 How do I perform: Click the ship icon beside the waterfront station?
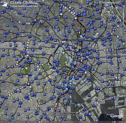coord(90,114)
